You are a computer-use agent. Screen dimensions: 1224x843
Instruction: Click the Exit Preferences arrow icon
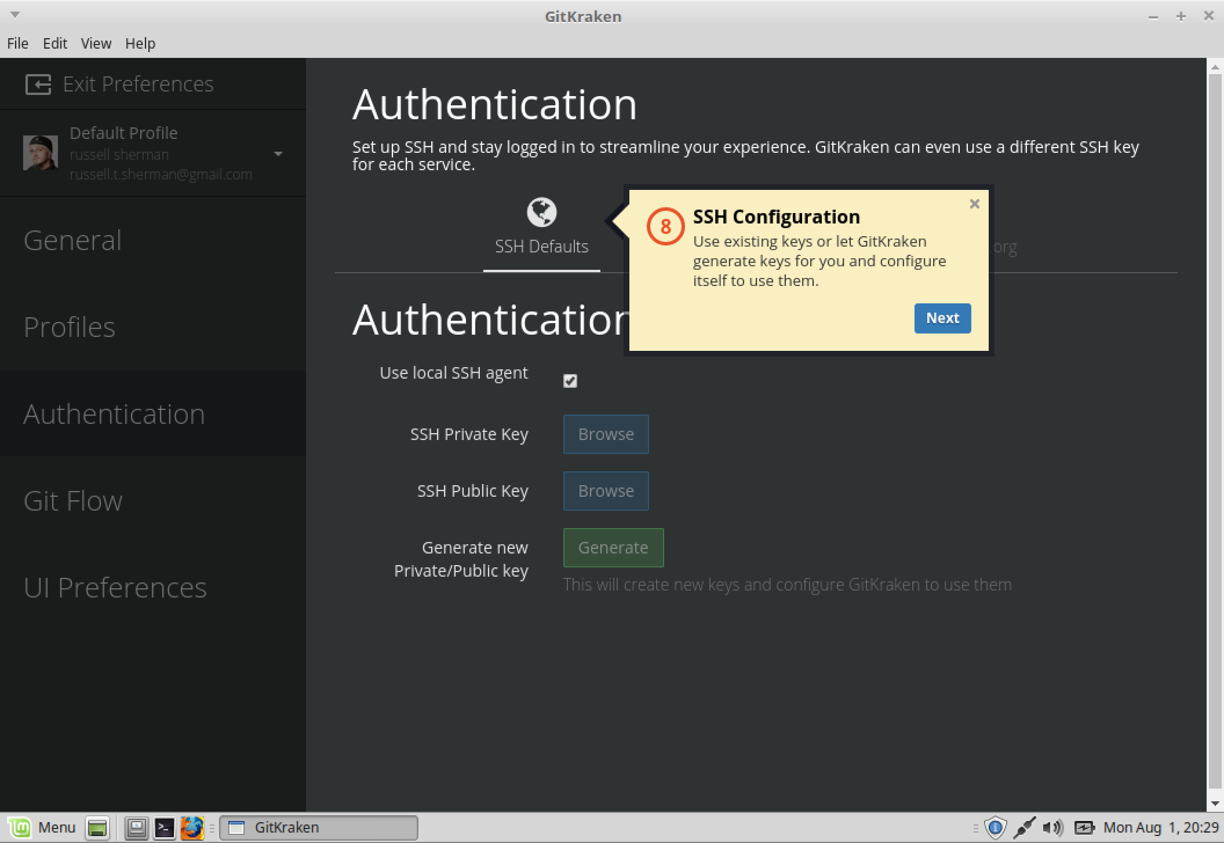38,85
